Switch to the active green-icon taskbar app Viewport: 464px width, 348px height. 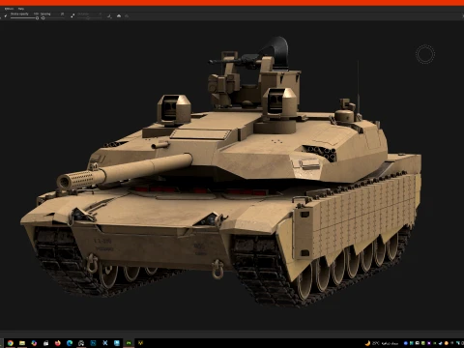[129, 343]
